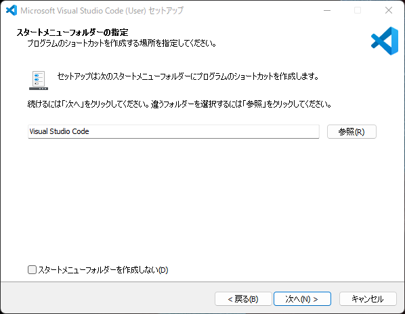Image resolution: width=405 pixels, height=314 pixels.
Task: Minimize the setup window
Action: (327, 10)
